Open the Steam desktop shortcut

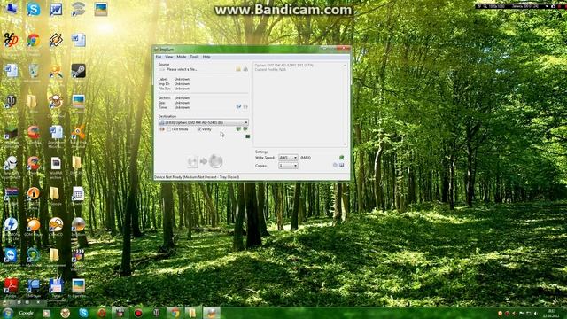click(78, 71)
